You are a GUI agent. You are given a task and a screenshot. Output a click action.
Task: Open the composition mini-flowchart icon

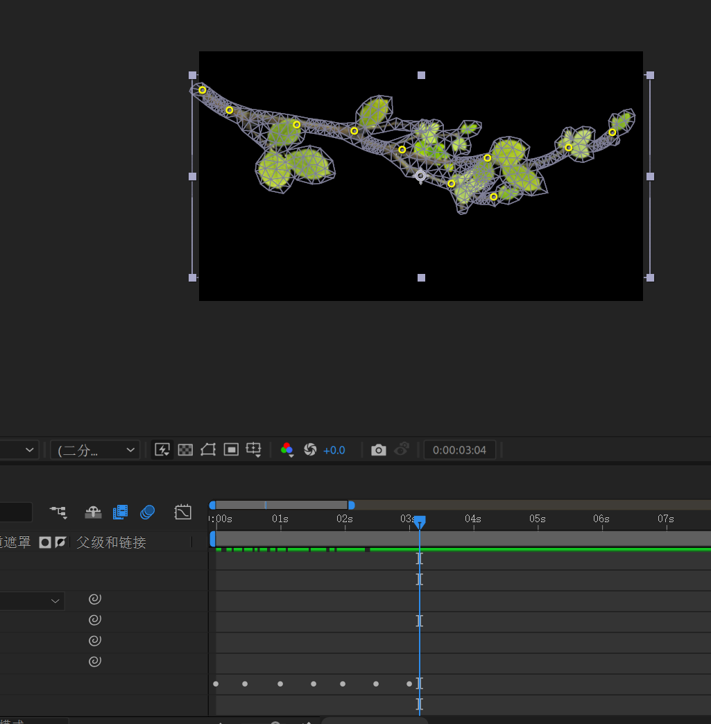point(59,512)
